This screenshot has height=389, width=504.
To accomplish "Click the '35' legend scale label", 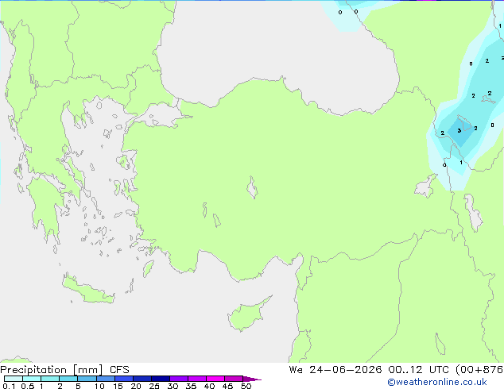I will tap(191, 386).
